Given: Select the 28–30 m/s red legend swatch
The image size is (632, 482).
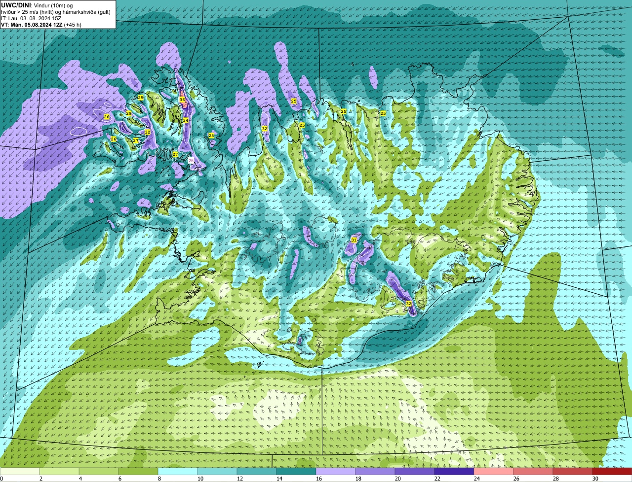Looking at the screenshot, I should 573,471.
